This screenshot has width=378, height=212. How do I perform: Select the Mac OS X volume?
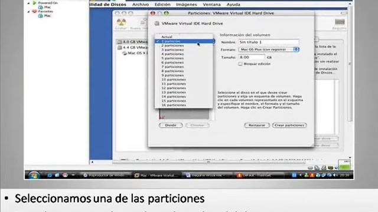coord(135,53)
